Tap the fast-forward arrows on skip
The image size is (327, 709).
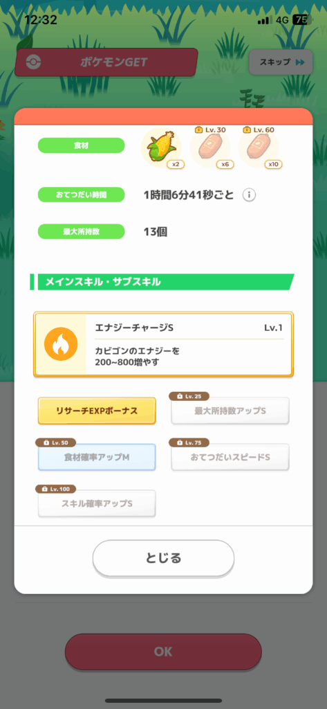click(300, 62)
